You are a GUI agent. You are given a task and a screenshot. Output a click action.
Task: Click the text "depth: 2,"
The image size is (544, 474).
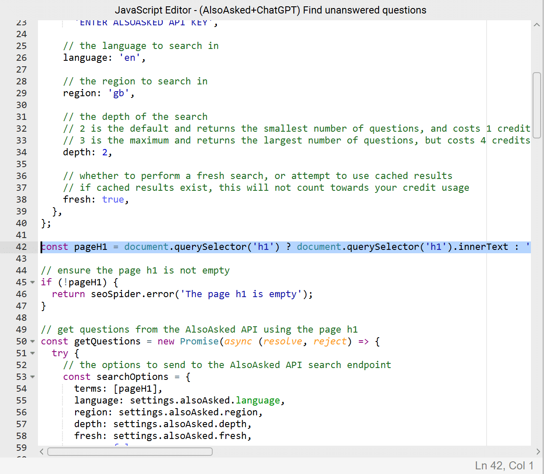[x=88, y=152]
